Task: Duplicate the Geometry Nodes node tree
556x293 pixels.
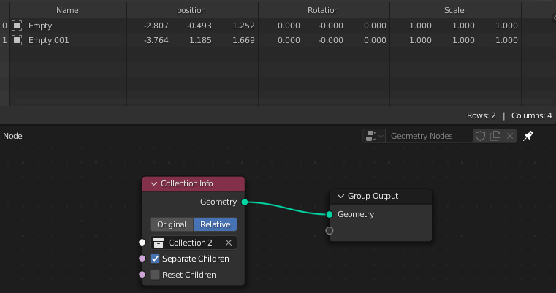Action: tap(495, 136)
